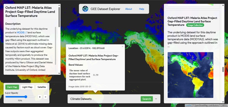Click the OpenStreetMap contributors attribution
The image size is (228, 107).
point(206,105)
